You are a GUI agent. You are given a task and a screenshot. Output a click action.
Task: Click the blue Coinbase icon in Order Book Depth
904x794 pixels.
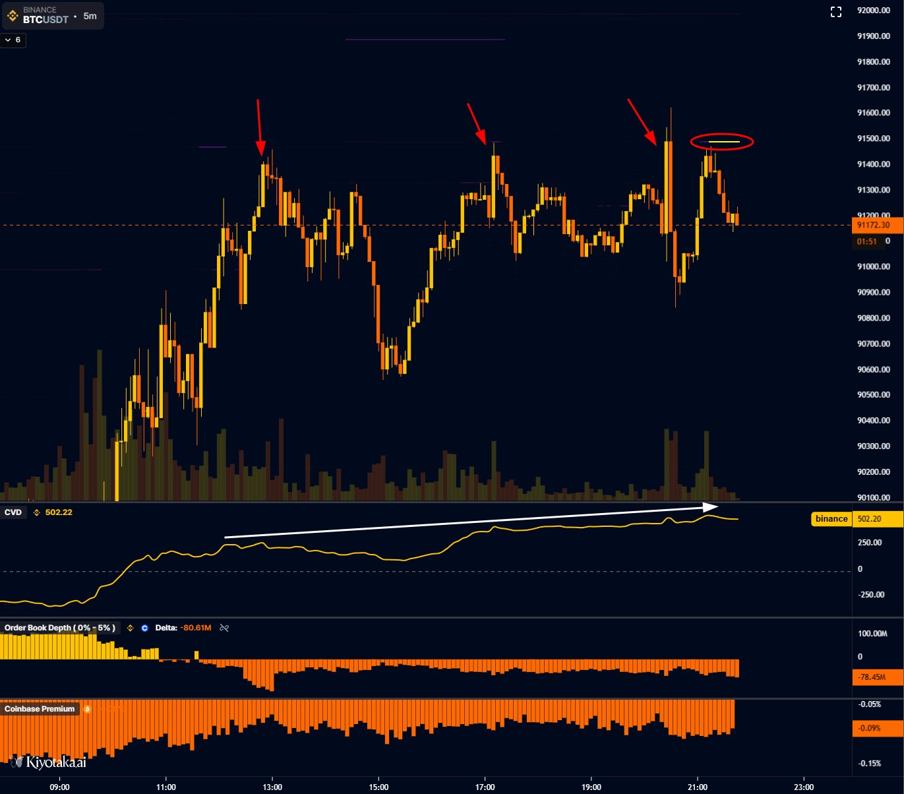click(144, 628)
